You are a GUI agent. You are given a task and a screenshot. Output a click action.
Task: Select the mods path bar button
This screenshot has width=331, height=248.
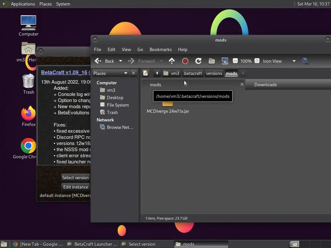[231, 73]
